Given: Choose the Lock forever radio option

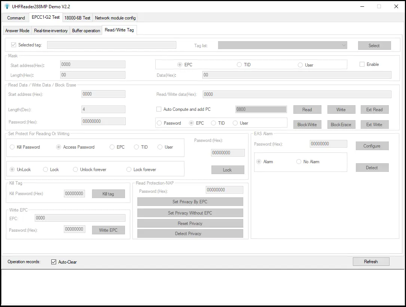Looking at the screenshot, I should 129,170.
